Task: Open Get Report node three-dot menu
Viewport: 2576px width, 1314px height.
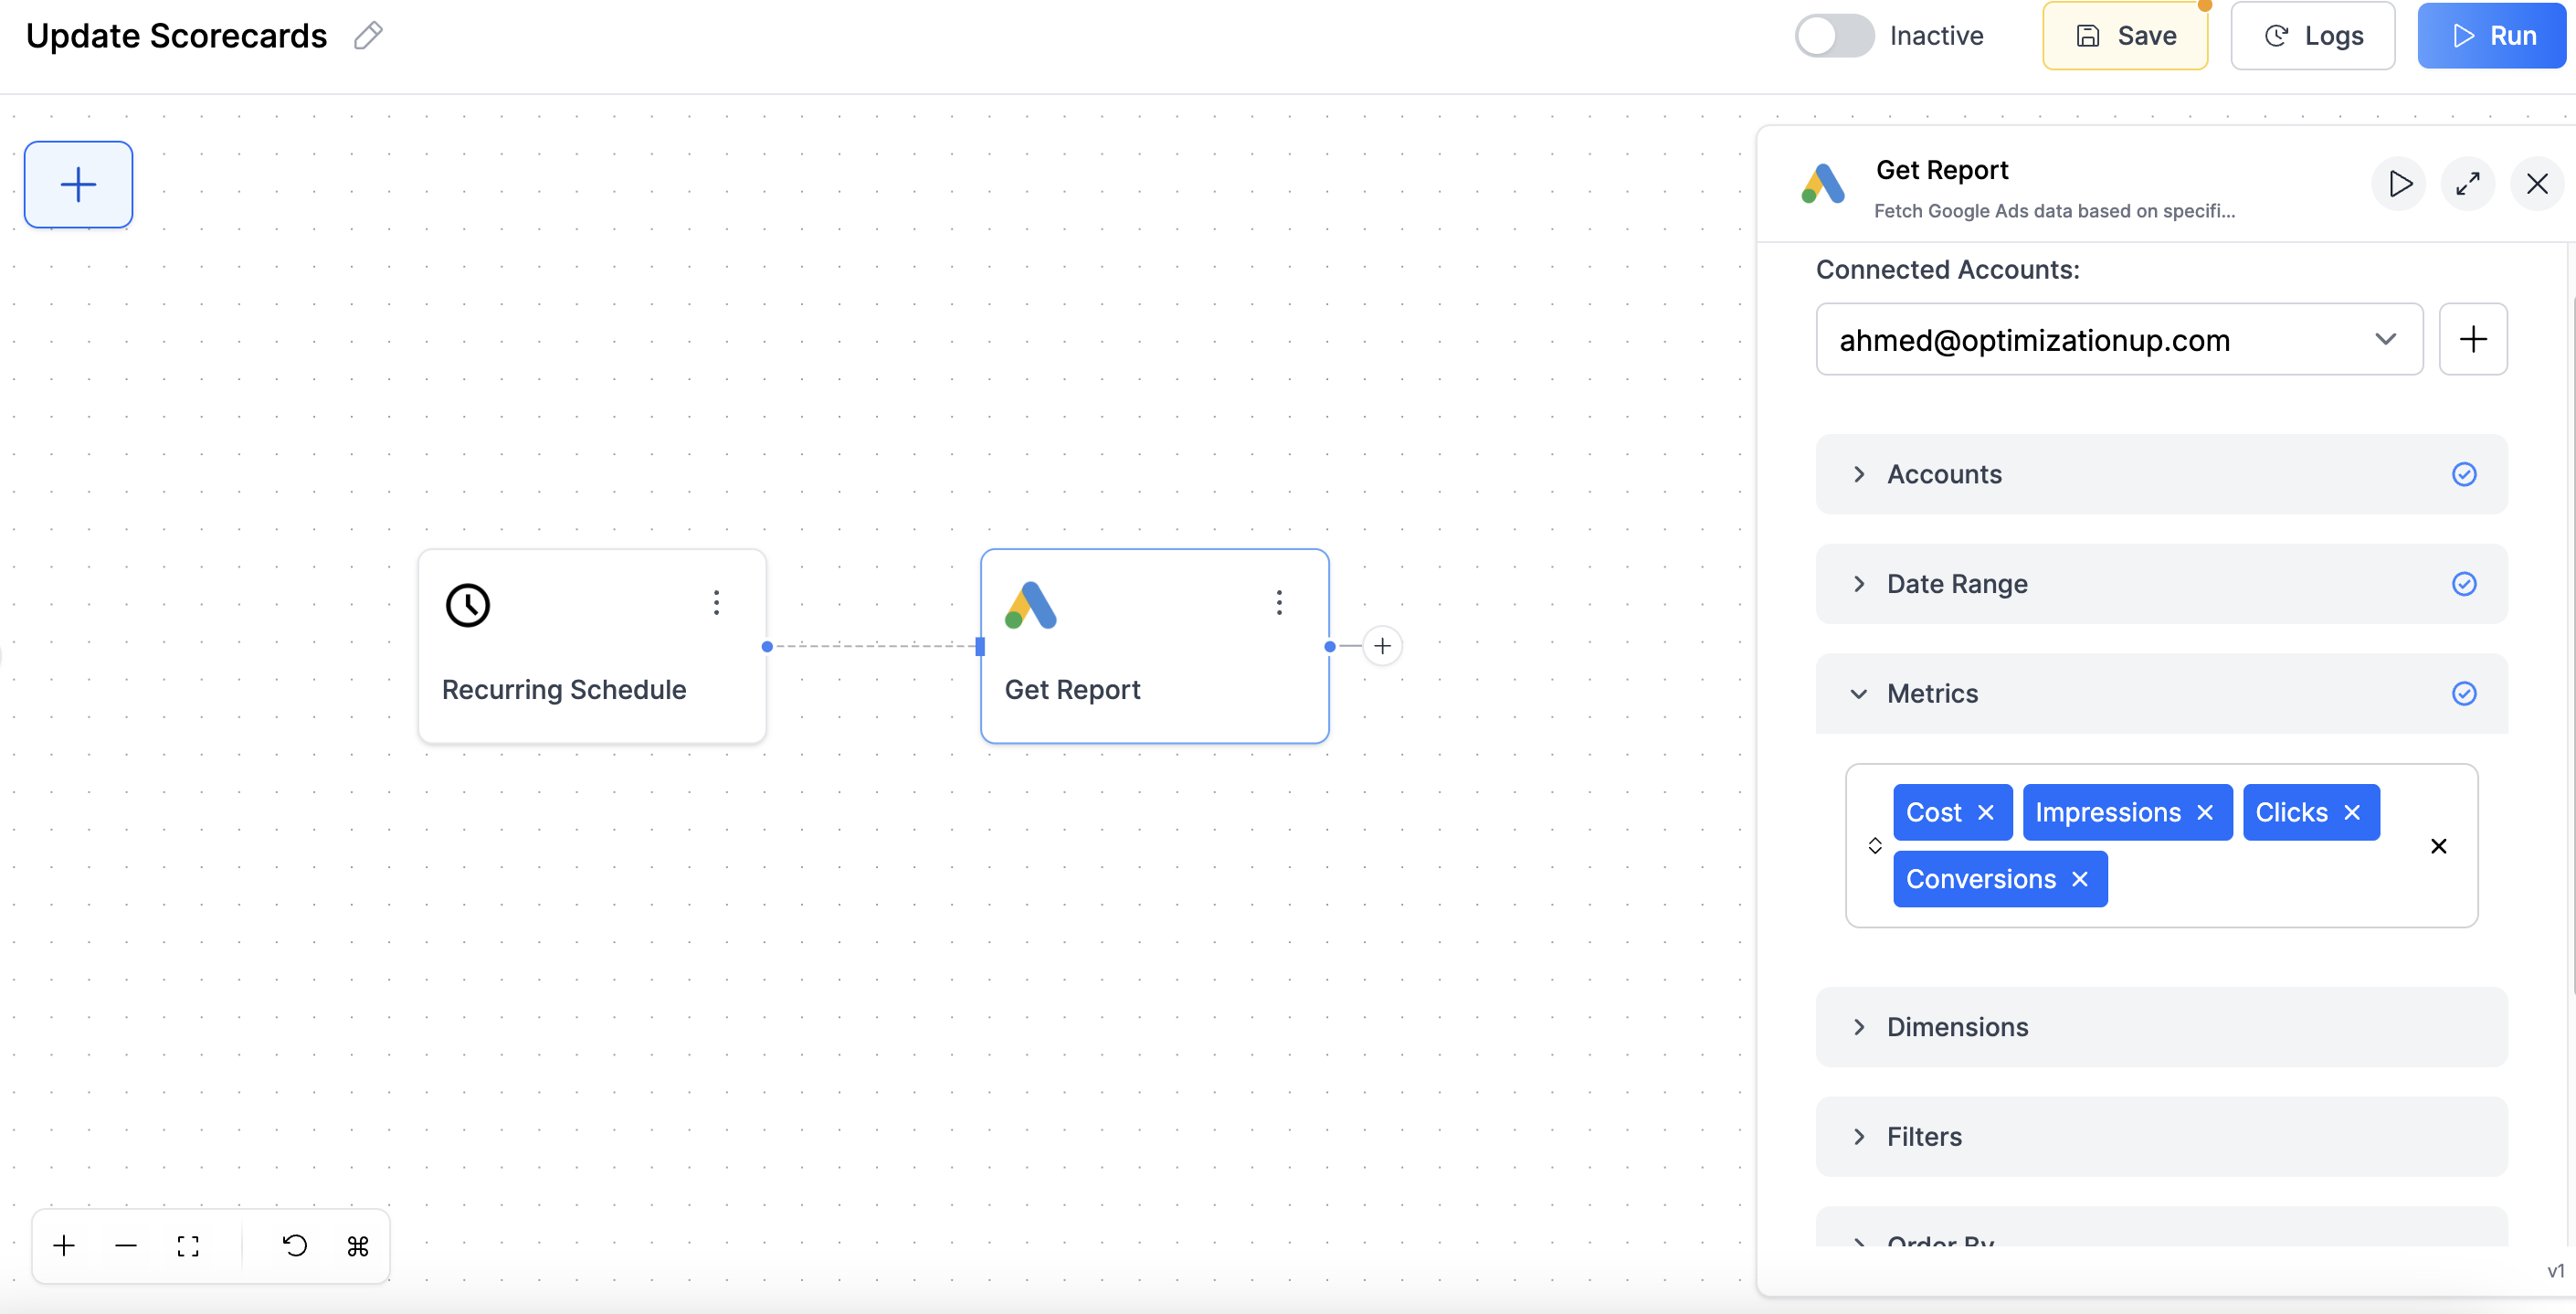Action: (x=1278, y=602)
